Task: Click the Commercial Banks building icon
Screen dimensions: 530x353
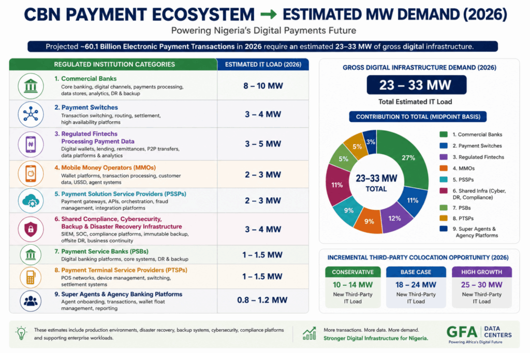Action: pyautogui.click(x=31, y=86)
